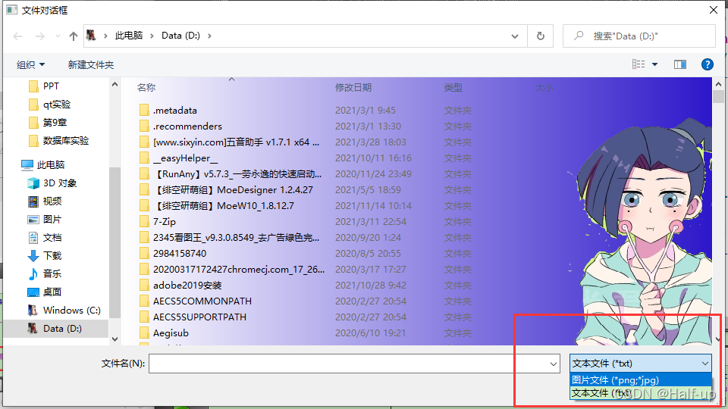Choose 图片文件 (*png;*jpg) filter option
Viewport: 728px width, 409px height.
click(x=641, y=379)
